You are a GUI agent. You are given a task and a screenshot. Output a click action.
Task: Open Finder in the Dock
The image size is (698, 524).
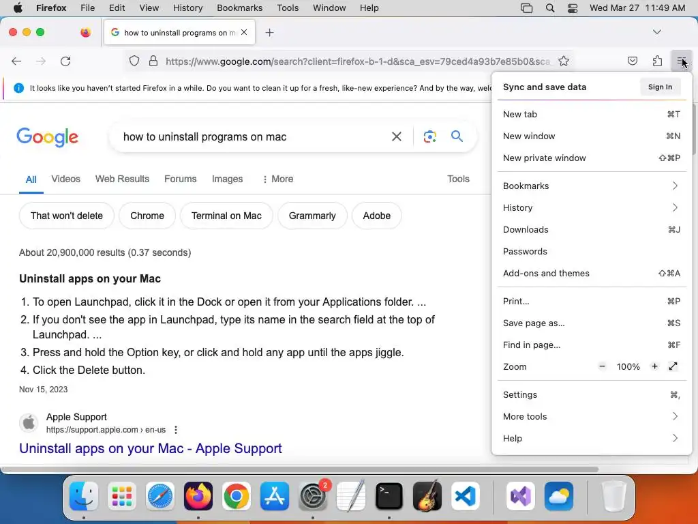coord(84,496)
